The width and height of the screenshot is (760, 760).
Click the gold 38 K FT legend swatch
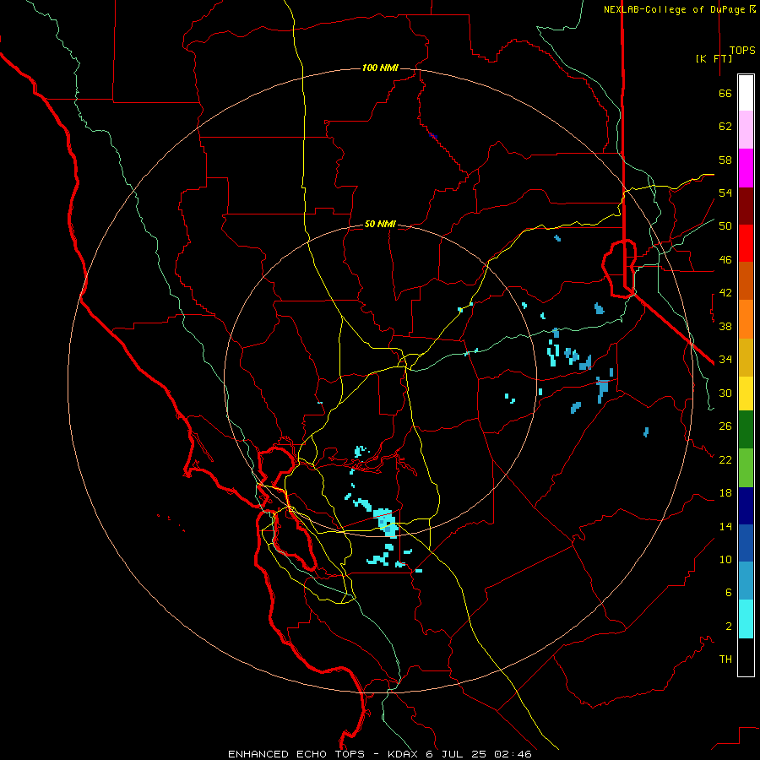tap(746, 357)
